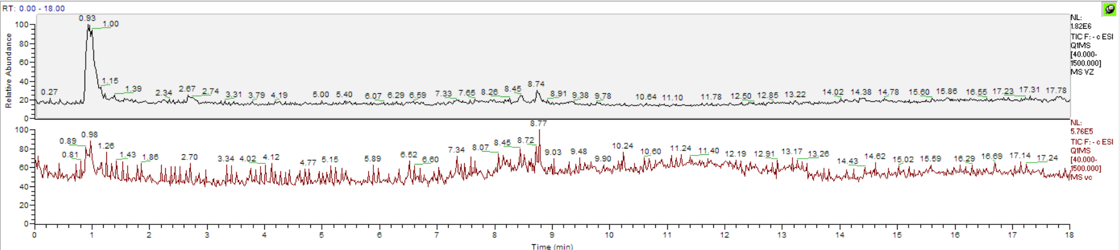Viewport: 1120px width, 250px height.
Task: Click the 7.34 peak label in the red trace
Action: tap(456, 150)
